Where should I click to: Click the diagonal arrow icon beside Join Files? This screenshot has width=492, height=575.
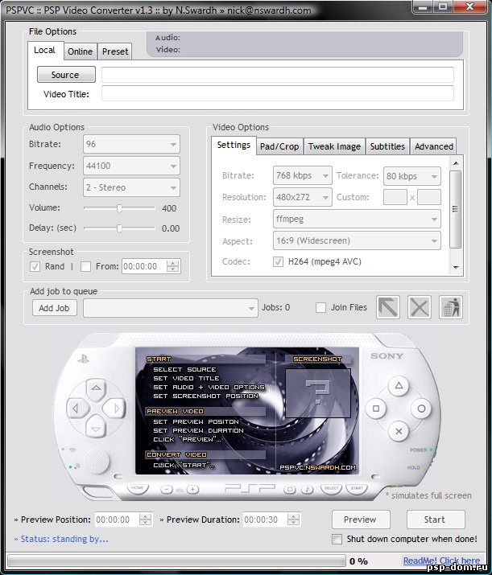(388, 307)
